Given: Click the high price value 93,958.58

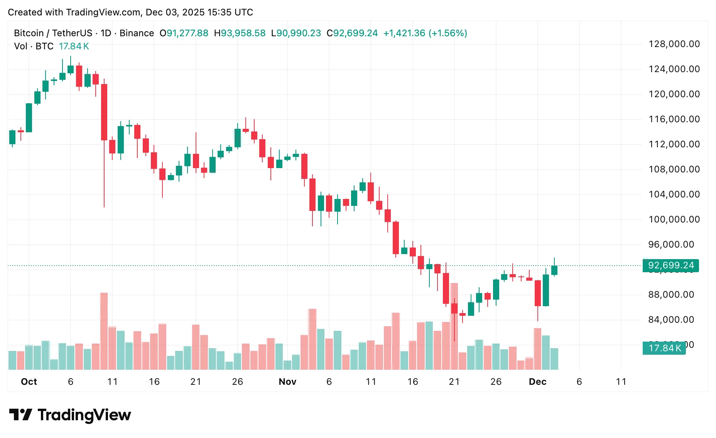Looking at the screenshot, I should (243, 33).
